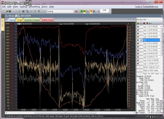
Task: Click the New file icon
Action: tap(4, 11)
